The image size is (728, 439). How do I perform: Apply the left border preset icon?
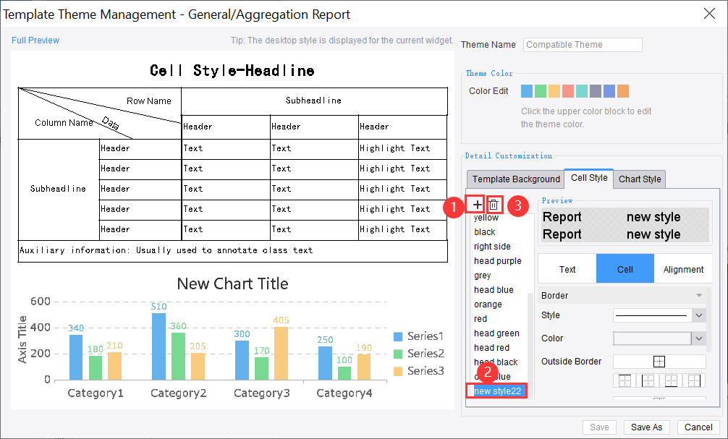click(x=648, y=380)
